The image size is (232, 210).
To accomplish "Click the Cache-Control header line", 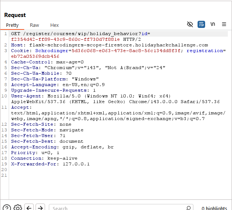I will [x=47, y=62].
